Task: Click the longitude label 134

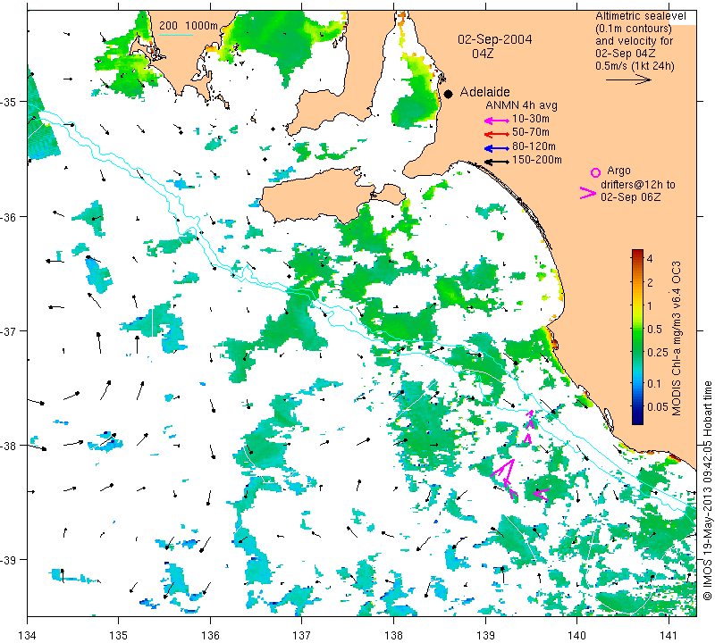Action: pos(28,634)
